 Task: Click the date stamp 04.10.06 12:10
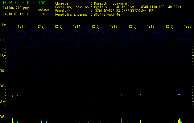pyautogui.click(x=16, y=14)
